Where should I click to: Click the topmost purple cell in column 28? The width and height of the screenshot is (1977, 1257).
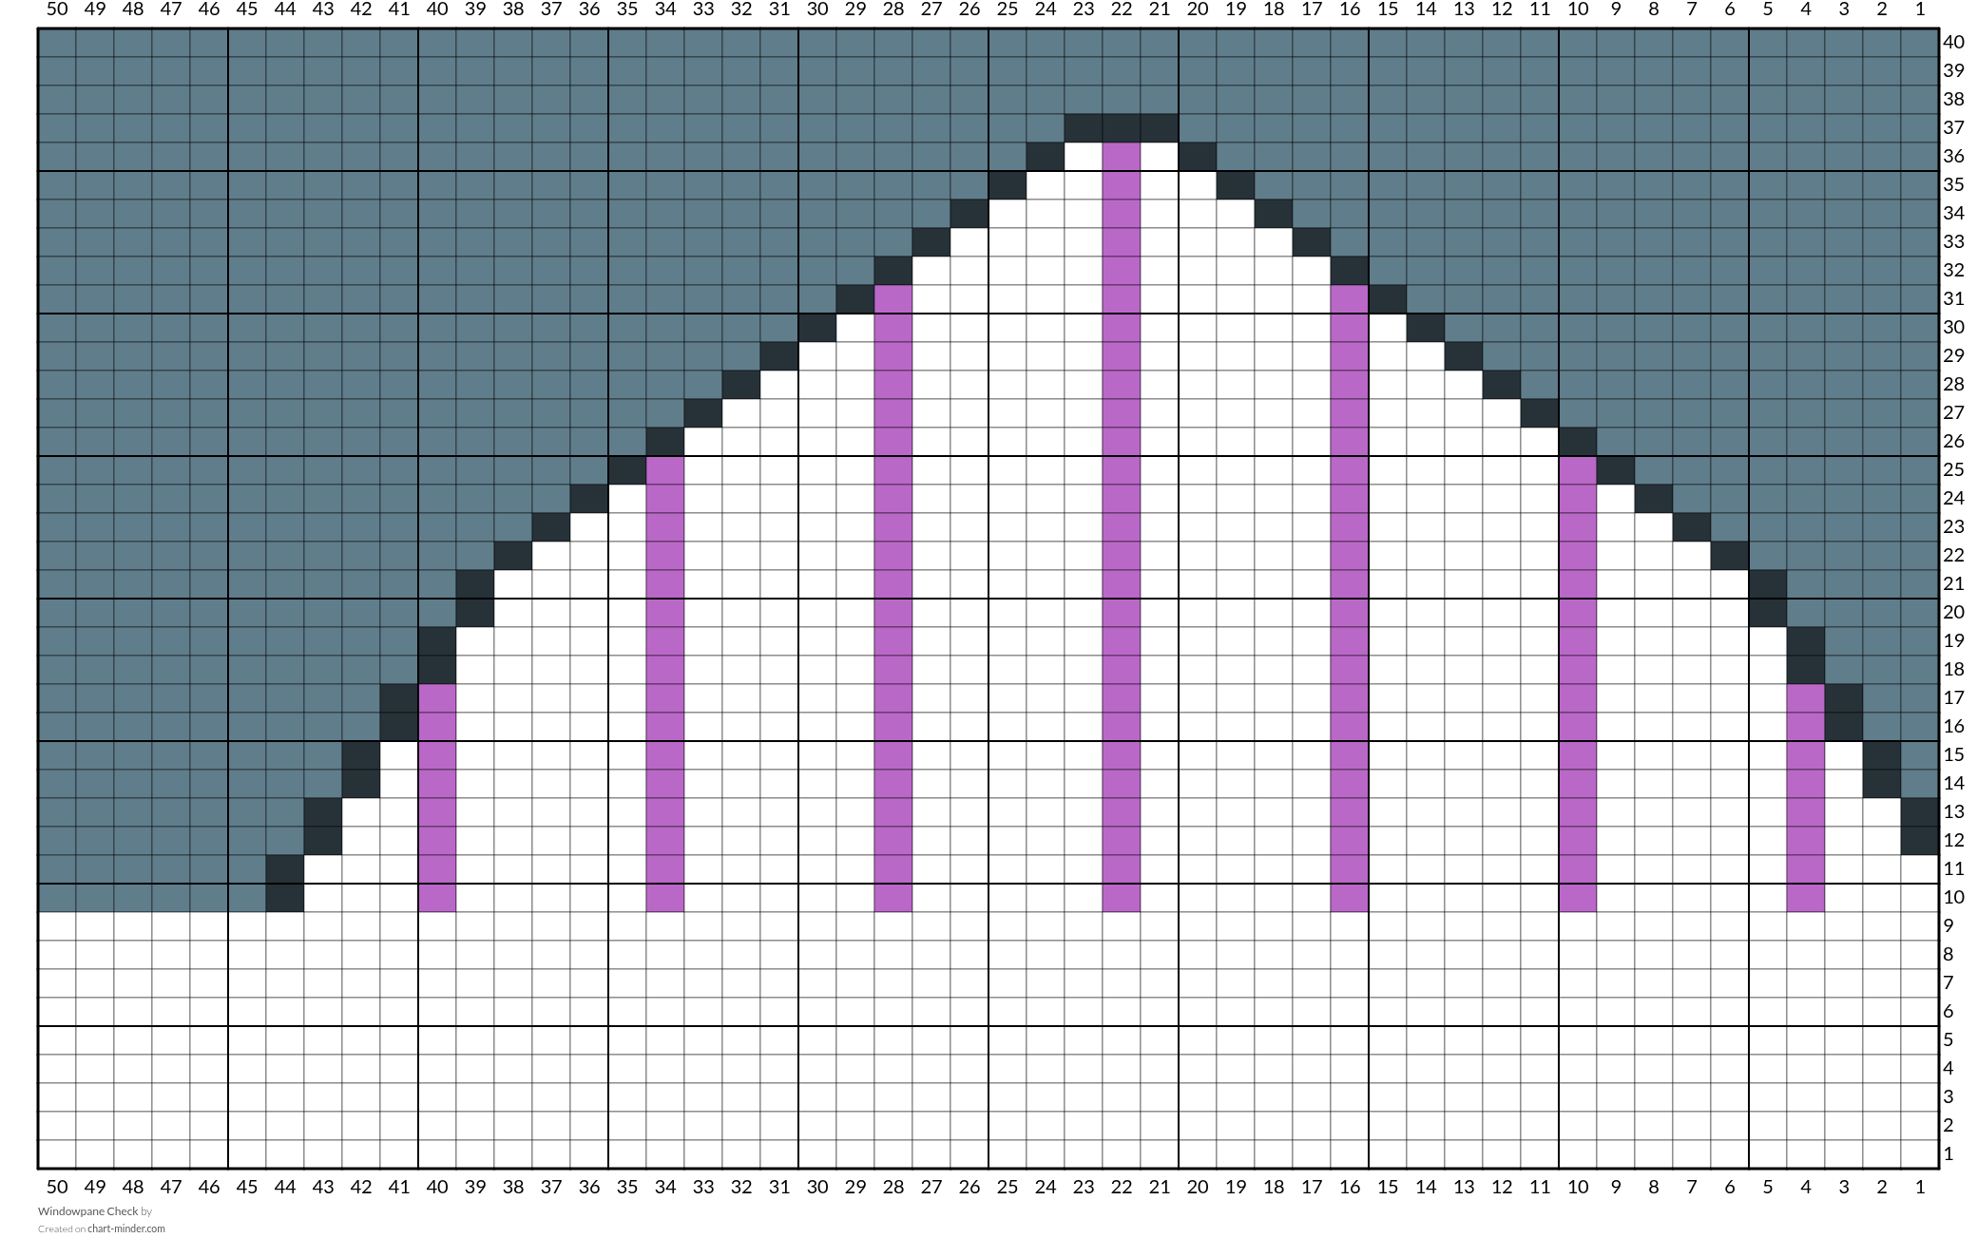893,299
